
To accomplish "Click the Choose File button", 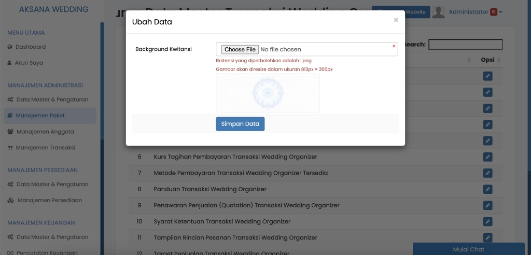I will point(240,49).
